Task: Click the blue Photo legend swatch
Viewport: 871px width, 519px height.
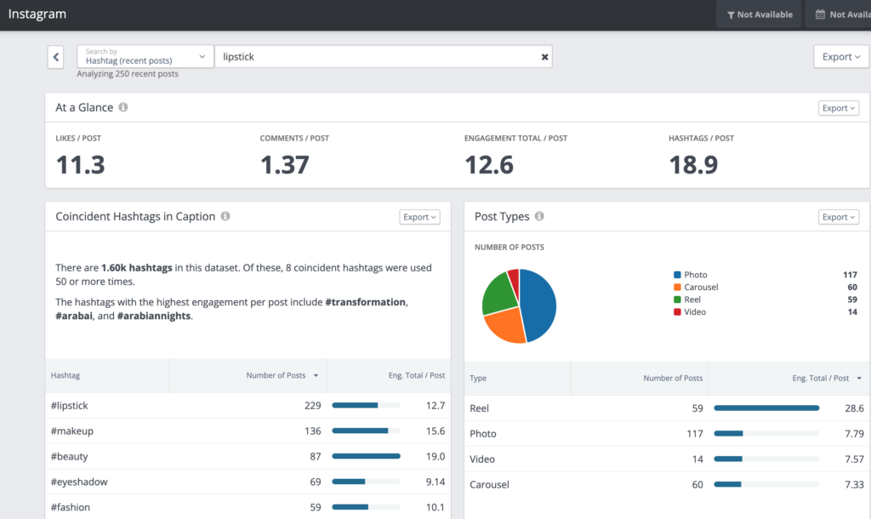Action: tap(677, 275)
